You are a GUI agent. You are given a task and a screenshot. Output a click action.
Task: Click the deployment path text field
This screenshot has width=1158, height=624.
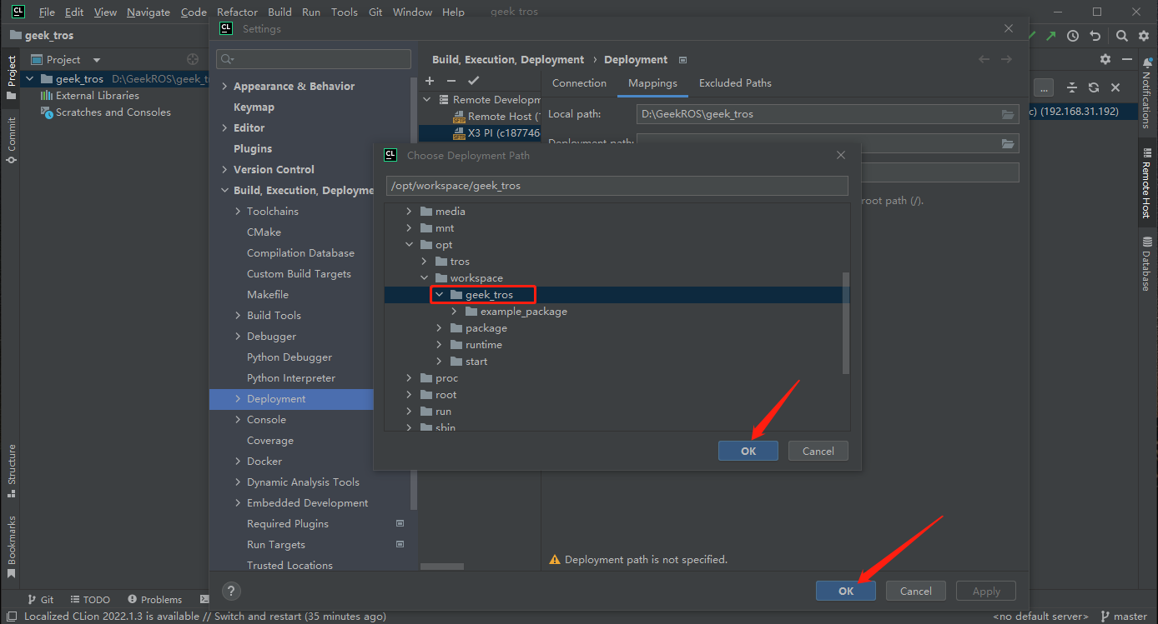[617, 186]
